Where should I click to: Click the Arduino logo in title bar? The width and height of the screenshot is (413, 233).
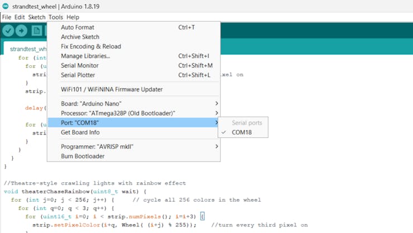[x=6, y=6]
